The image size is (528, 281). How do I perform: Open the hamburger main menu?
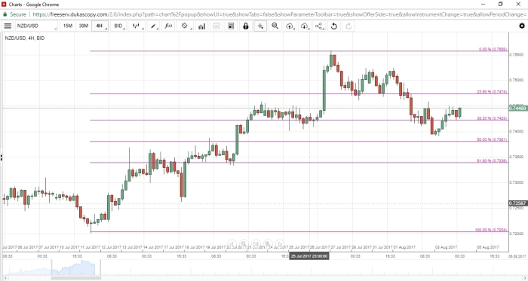coord(8,26)
